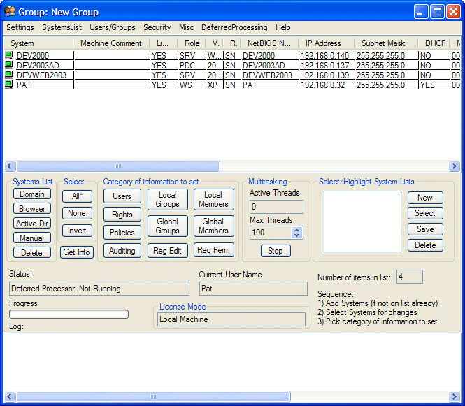Viewport: 465px width, 406px height.
Task: Click the DEV2000 computer icon
Action: [9, 55]
